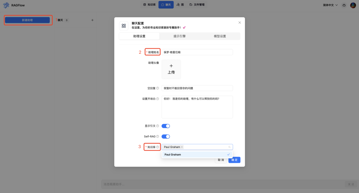Create a new chat with the + button
Image resolution: width=359 pixels, height=193 pixels.
[92, 20]
